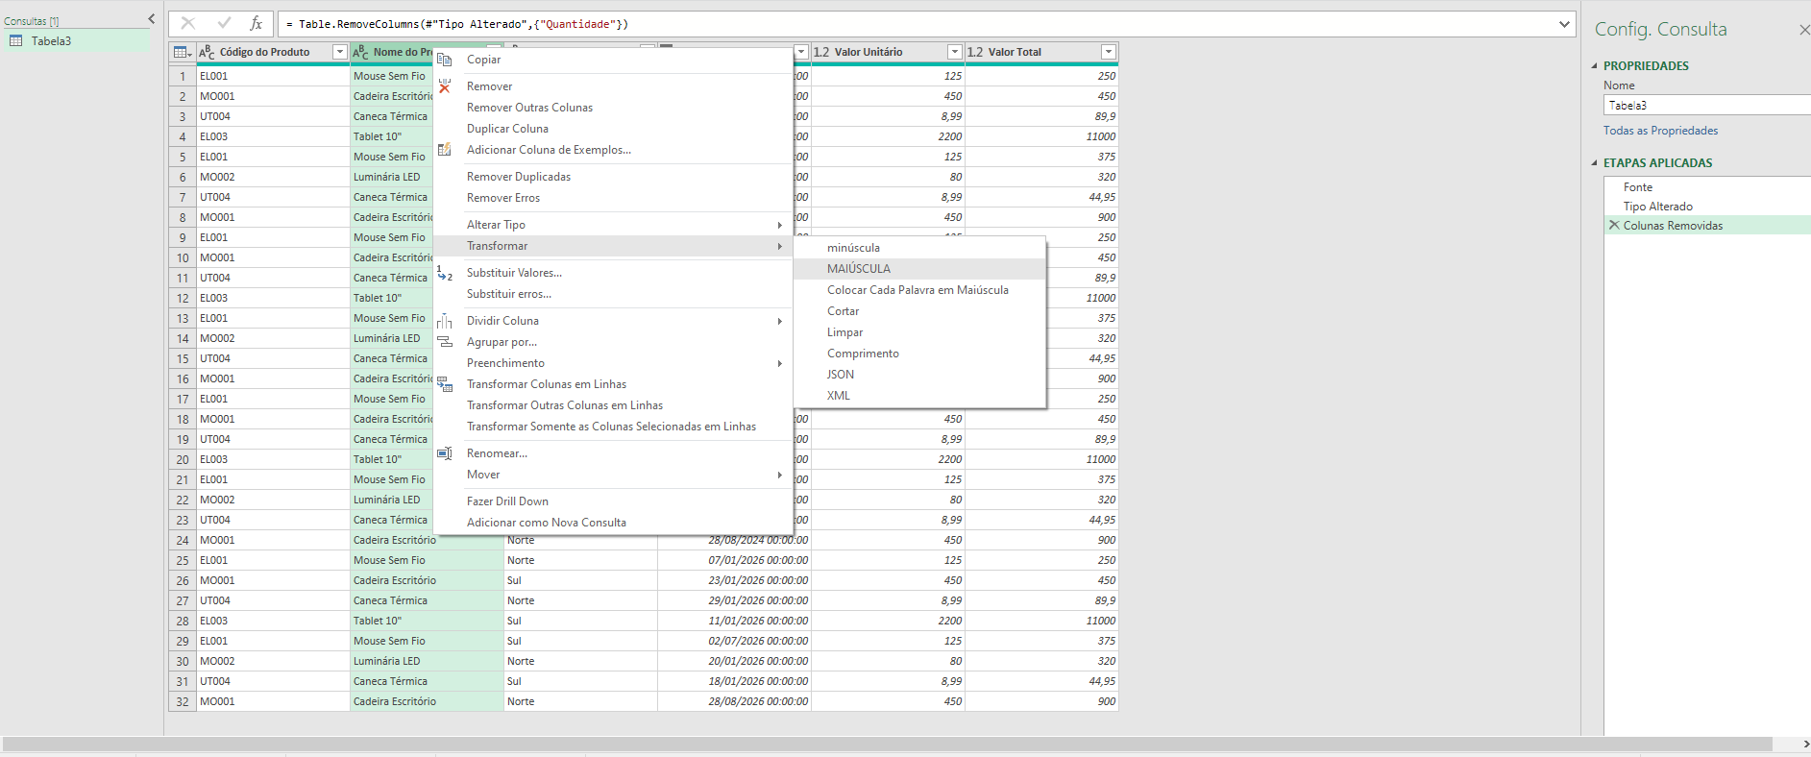Viewport: 1811px width, 757px height.
Task: Cancel formula edit with X icon
Action: 188,24
